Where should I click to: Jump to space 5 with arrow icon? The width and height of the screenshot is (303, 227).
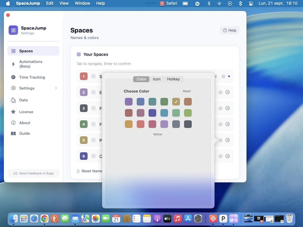click(x=228, y=140)
